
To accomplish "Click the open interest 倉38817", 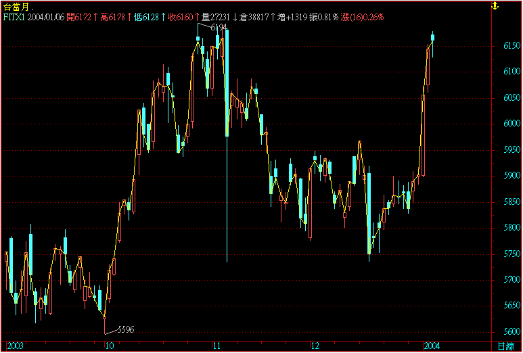I will 255,17.
